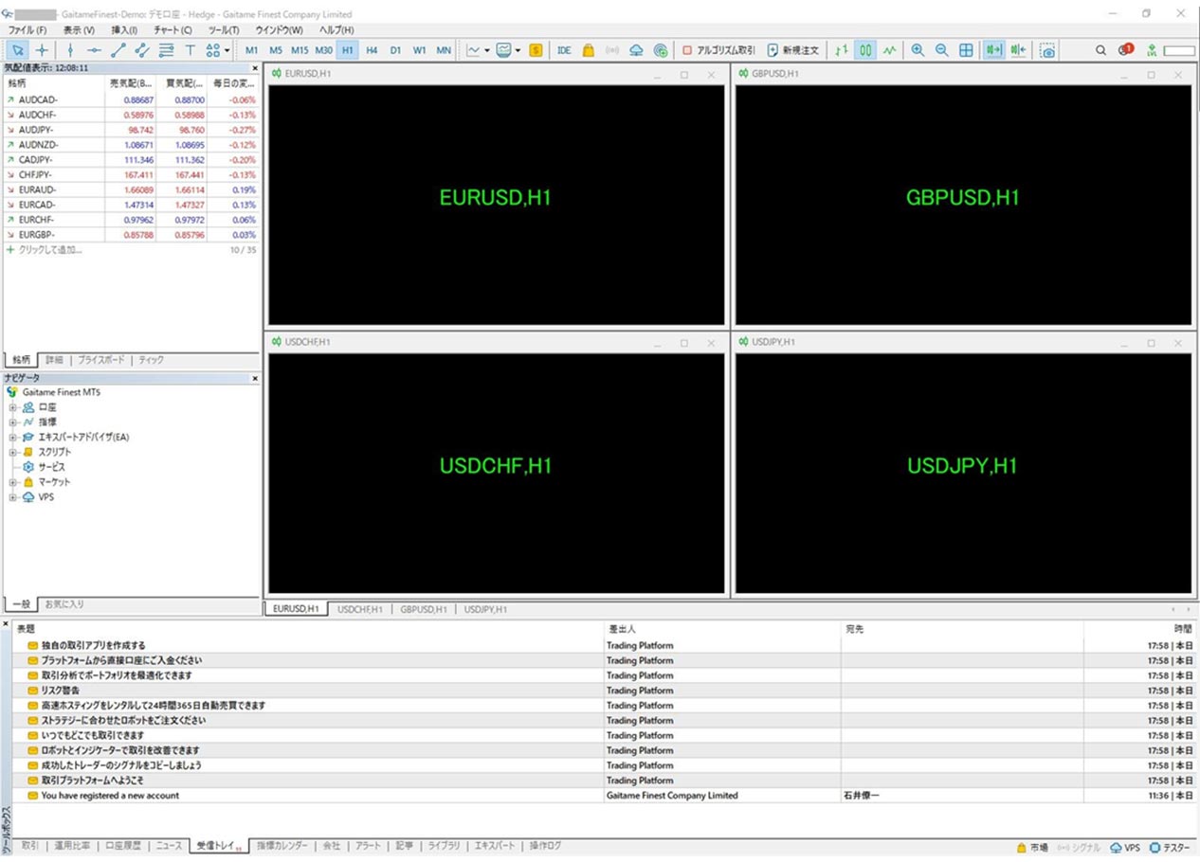The width and height of the screenshot is (1200, 862).
Task: Toggle the H1 timeframe button
Action: 348,50
